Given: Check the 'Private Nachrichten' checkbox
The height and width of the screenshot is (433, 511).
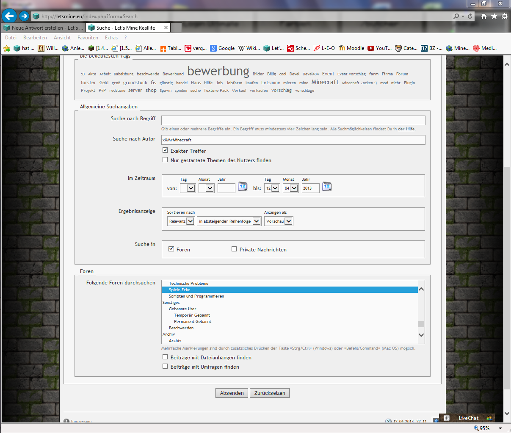Looking at the screenshot, I should click(234, 249).
